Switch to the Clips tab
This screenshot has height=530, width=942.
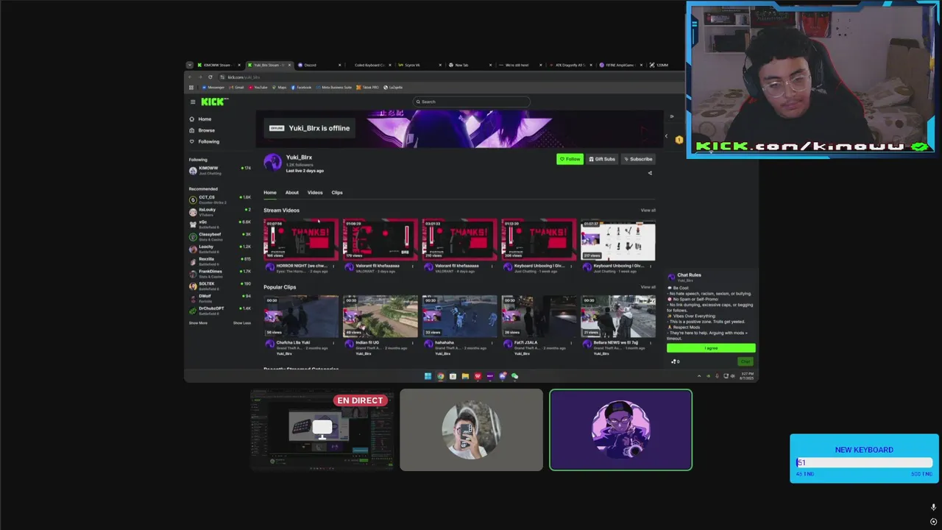[x=337, y=193]
